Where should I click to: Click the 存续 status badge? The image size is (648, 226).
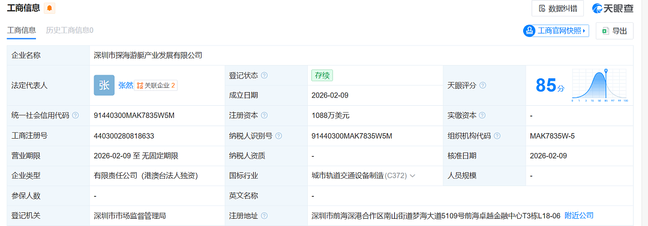click(322, 76)
